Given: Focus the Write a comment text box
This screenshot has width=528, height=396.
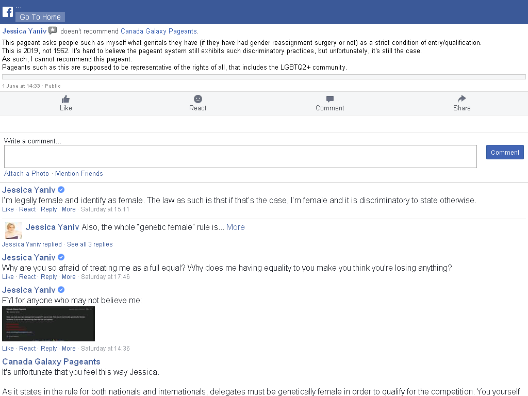Looking at the screenshot, I should coord(240,157).
